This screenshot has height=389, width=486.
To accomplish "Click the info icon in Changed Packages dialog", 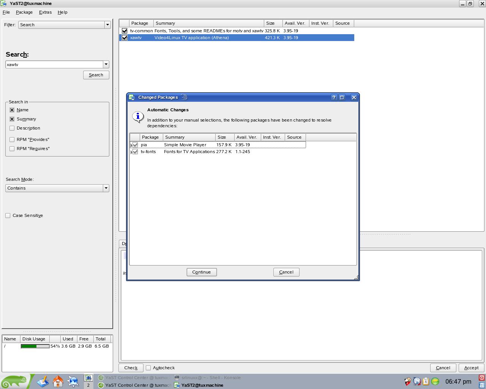I will coord(138,116).
